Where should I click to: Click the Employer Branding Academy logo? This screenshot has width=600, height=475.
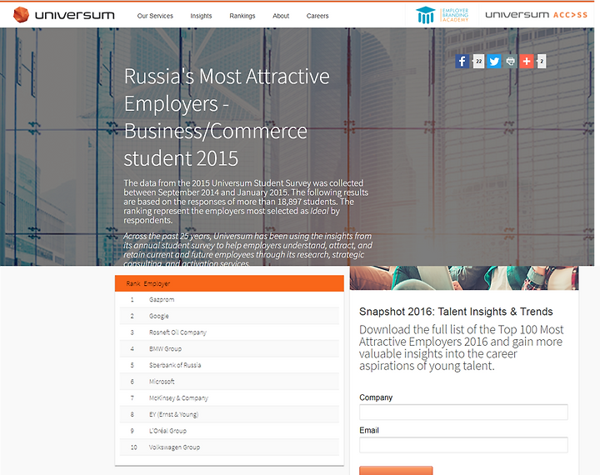[x=442, y=15]
